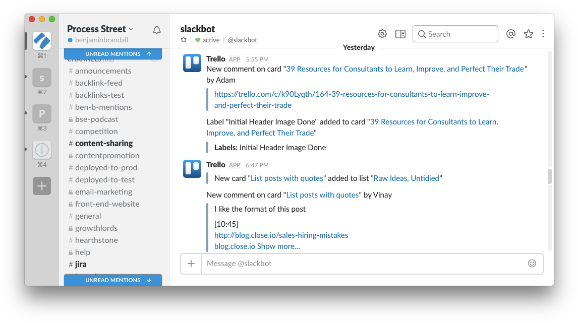Open the private contentpromotion channel
The image size is (578, 323).
pos(103,155)
